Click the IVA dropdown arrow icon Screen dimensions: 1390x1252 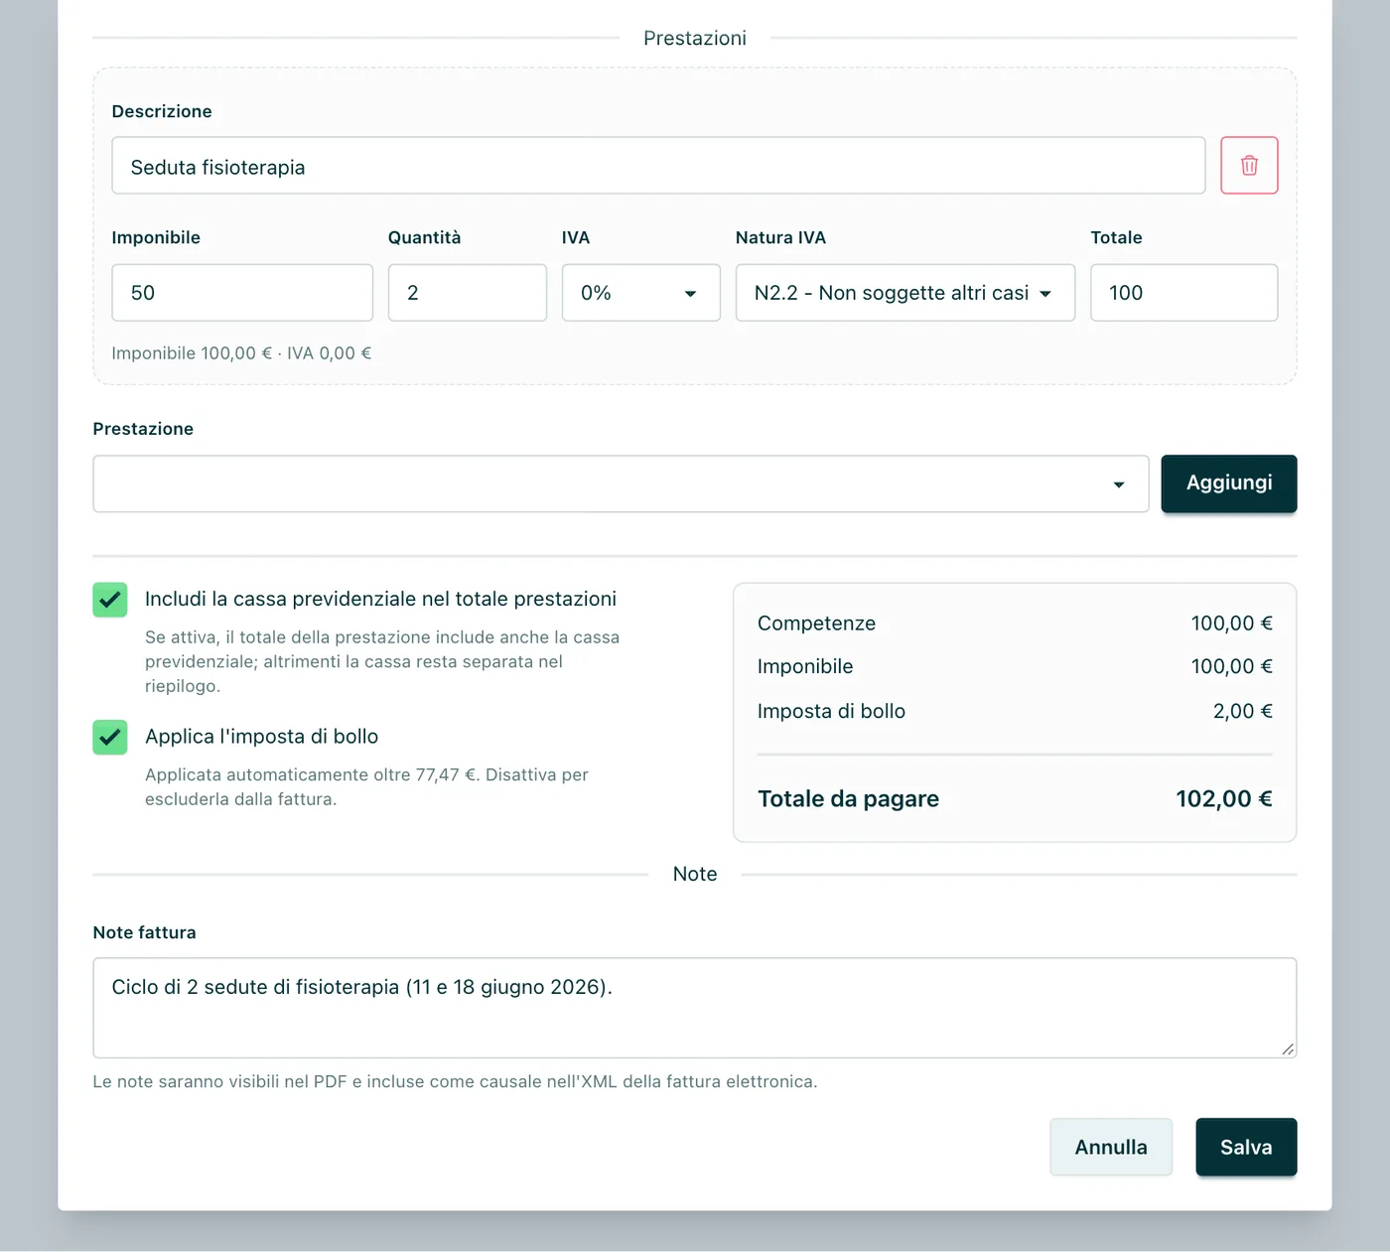coord(690,294)
